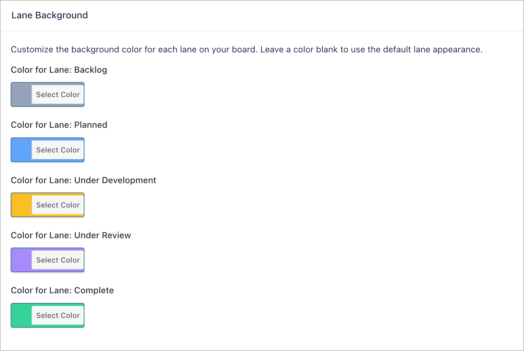Click the 'Leave a color blank' sentence
Screen dimensions: 524x351
pyautogui.click(x=371, y=49)
